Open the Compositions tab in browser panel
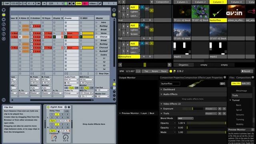 (244, 78)
